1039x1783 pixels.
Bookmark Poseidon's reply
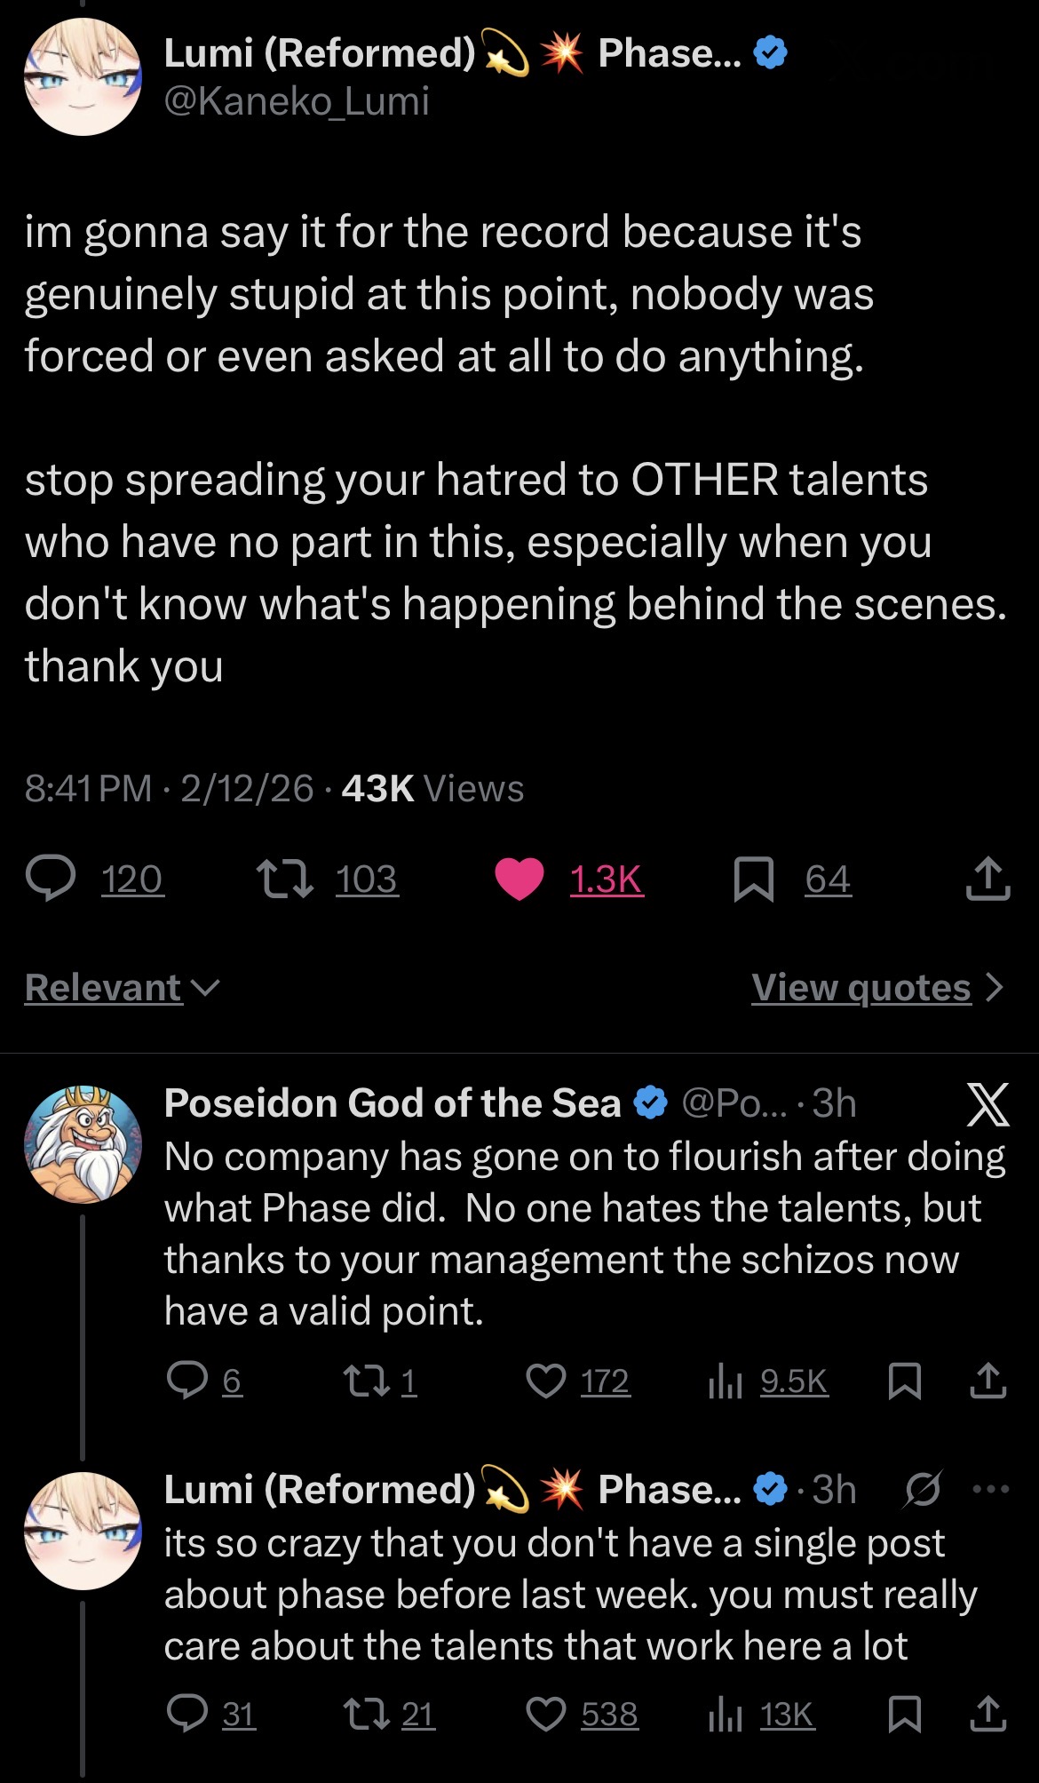[x=904, y=1381]
